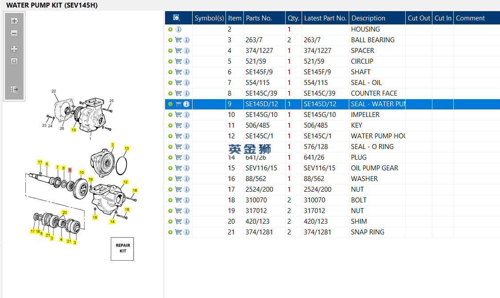The height and width of the screenshot is (298, 500).
Task: Show info for SEAL - O RING row
Action: click(x=186, y=147)
